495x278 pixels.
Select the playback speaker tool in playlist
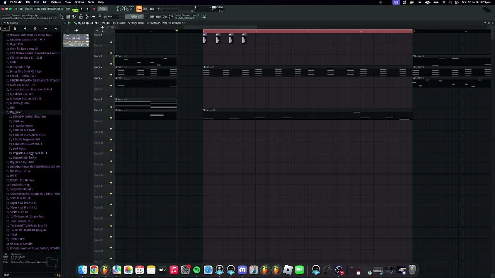(x=108, y=23)
